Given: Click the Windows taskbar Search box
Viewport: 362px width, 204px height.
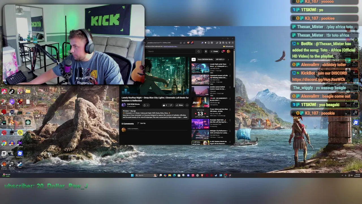Looking at the screenshot, I should (146, 175).
